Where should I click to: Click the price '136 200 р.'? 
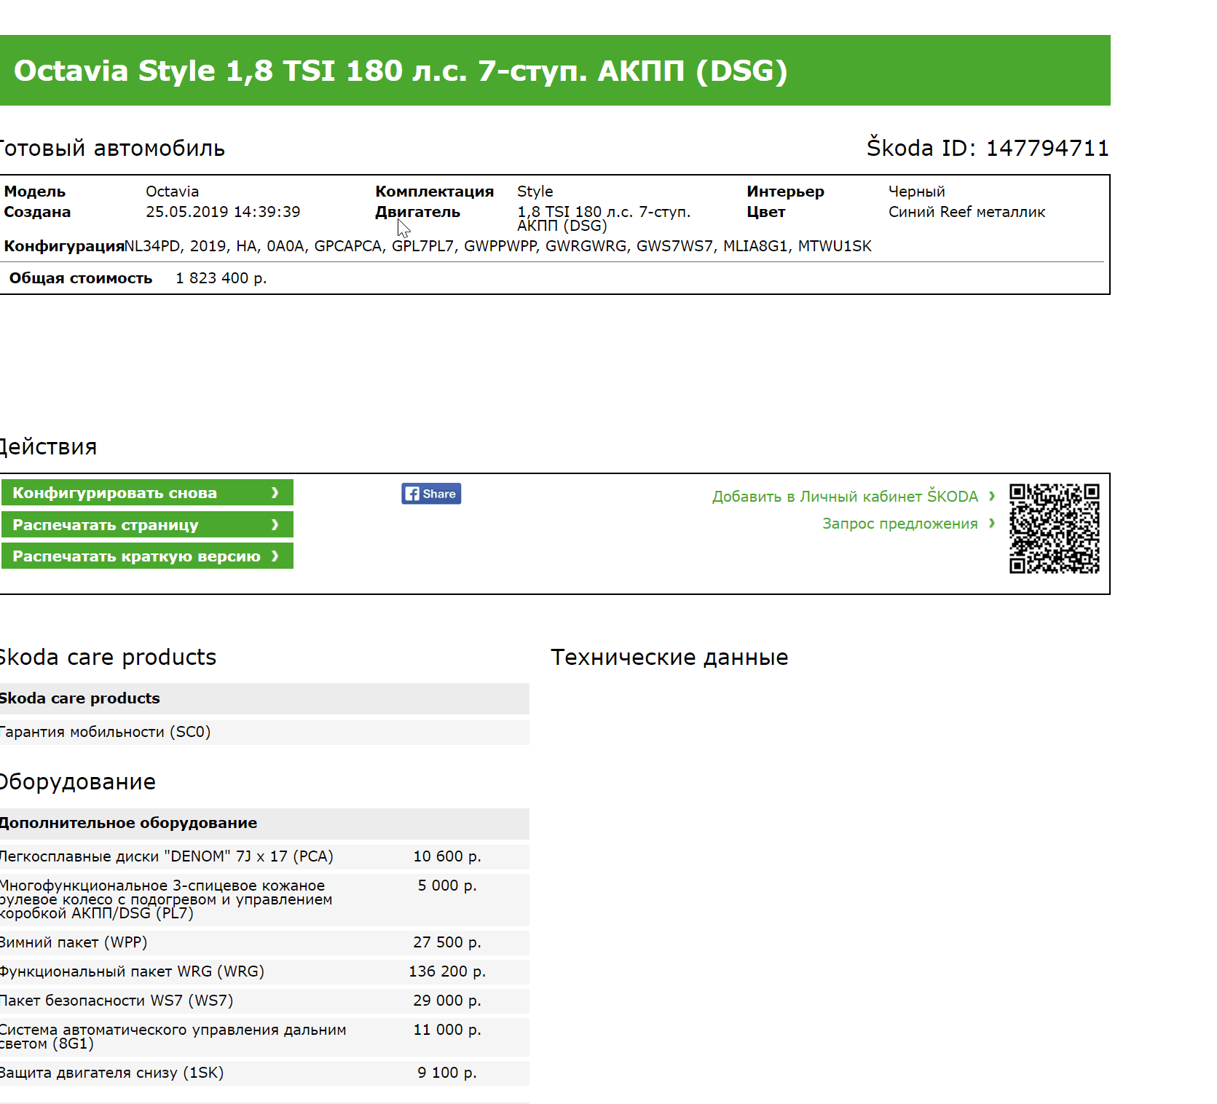pos(447,971)
